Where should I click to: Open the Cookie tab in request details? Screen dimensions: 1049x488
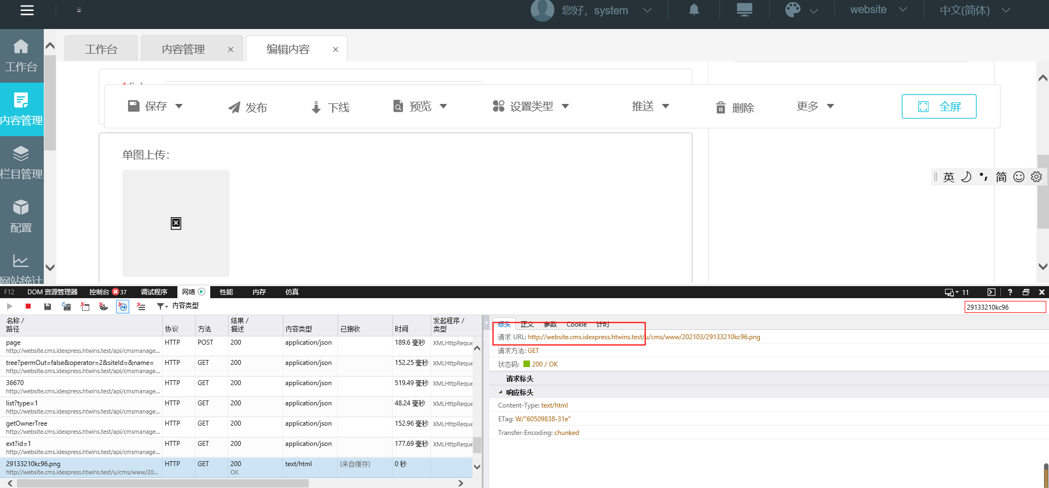(x=577, y=324)
